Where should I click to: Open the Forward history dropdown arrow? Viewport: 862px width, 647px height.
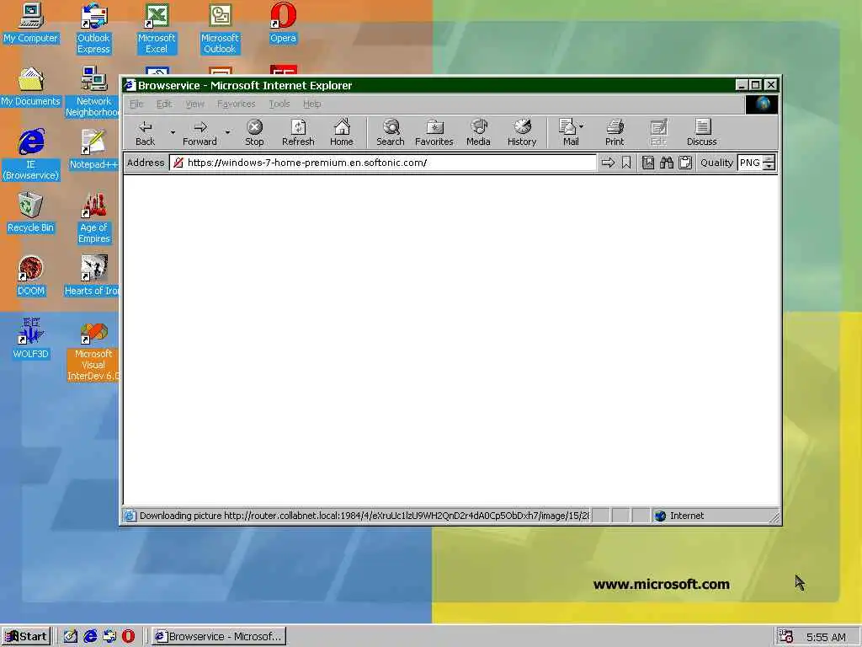pos(227,132)
